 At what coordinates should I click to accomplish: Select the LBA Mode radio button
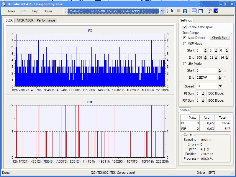(x=184, y=64)
